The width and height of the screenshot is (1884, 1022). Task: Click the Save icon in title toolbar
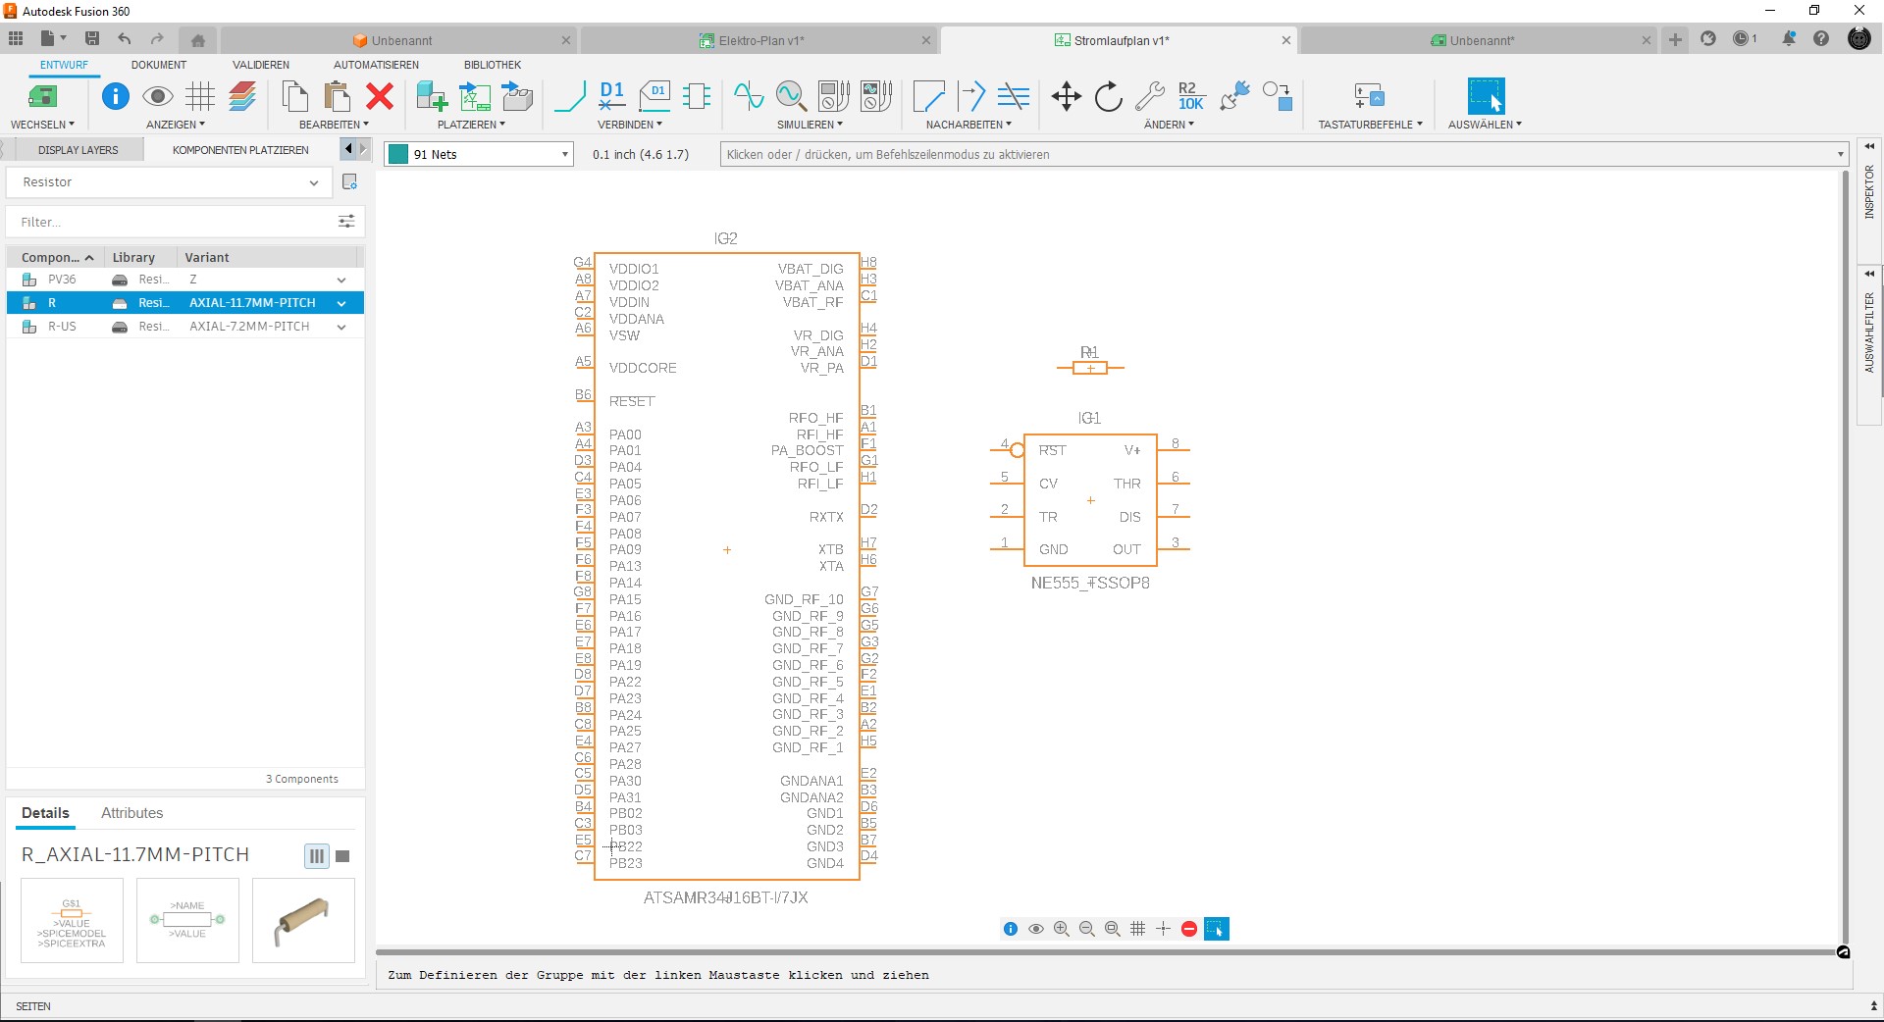coord(92,39)
